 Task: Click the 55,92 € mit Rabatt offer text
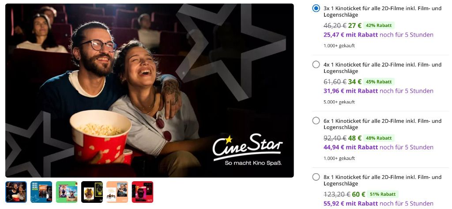point(351,204)
